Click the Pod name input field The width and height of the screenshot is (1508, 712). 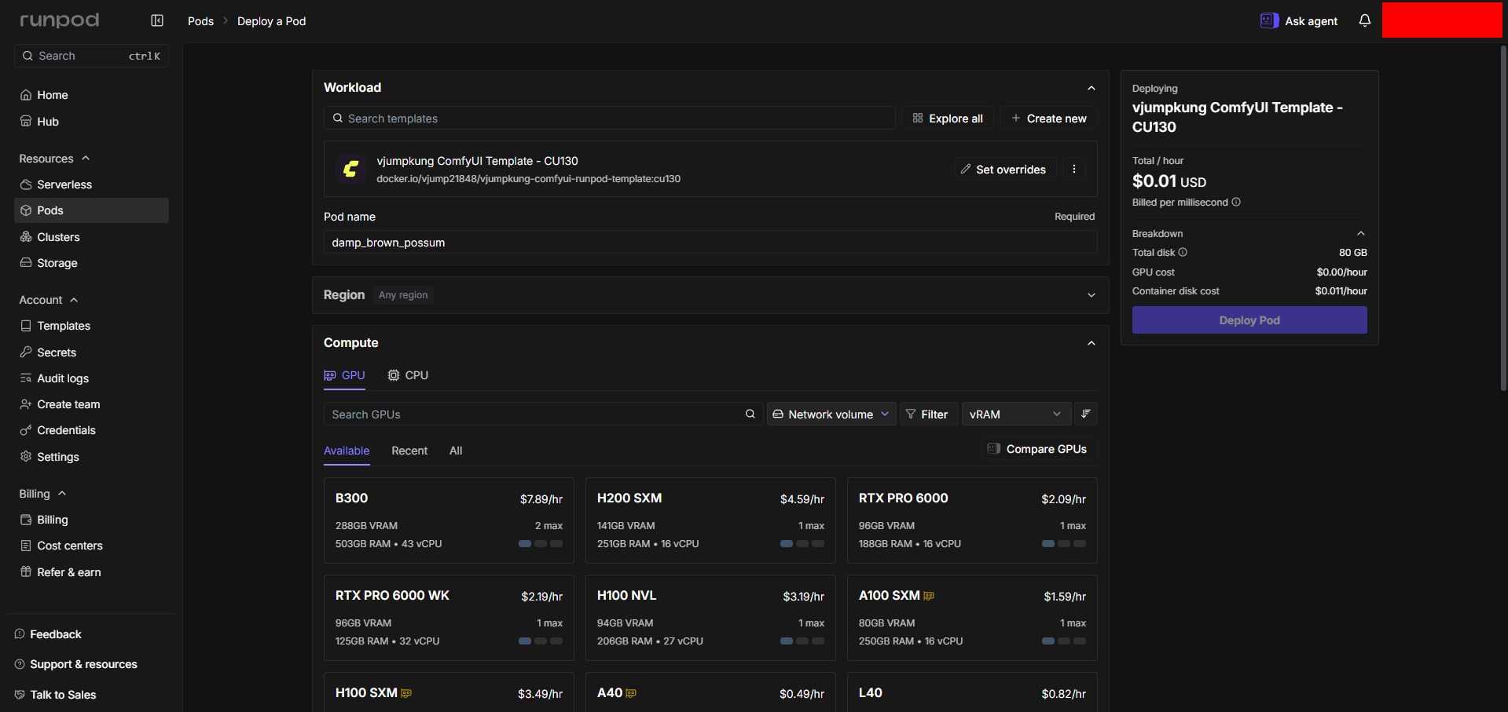(x=710, y=242)
